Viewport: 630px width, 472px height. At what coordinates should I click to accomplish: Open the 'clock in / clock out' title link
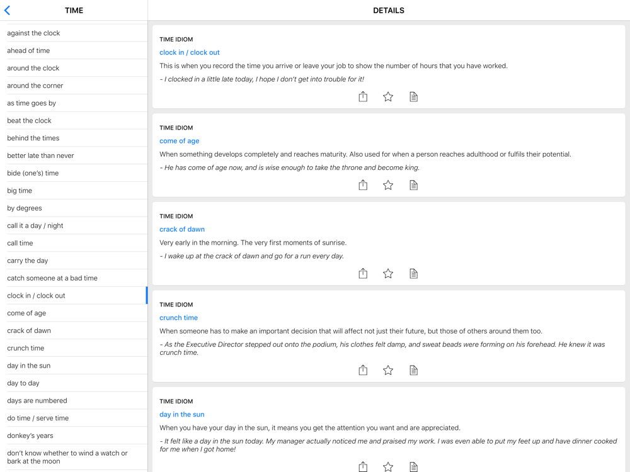click(190, 52)
